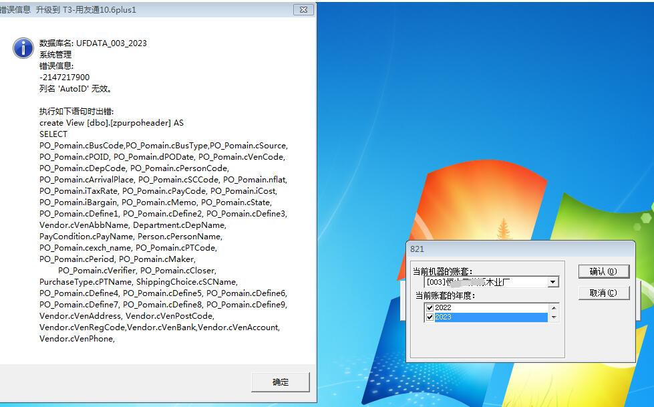Click the 821 dialog title bar
Screen dimensions: 654x407
pos(520,249)
